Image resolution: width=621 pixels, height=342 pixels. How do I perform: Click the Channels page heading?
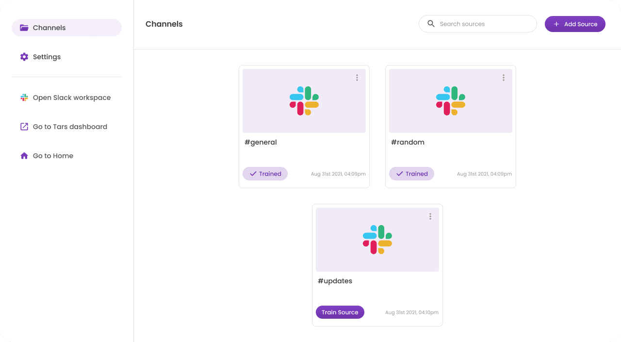pos(164,24)
